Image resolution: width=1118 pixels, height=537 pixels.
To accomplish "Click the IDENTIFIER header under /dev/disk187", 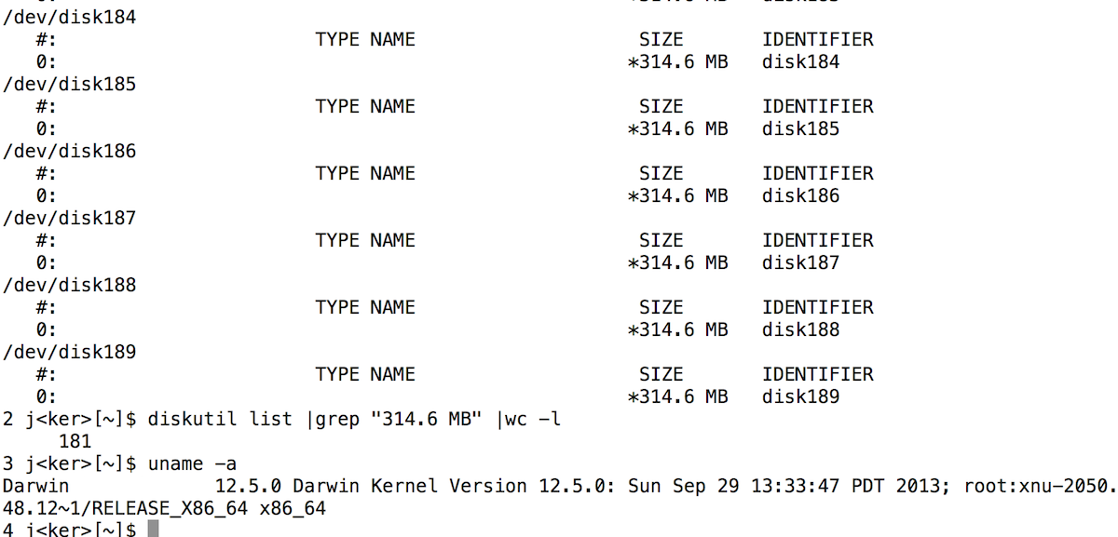I will [818, 240].
